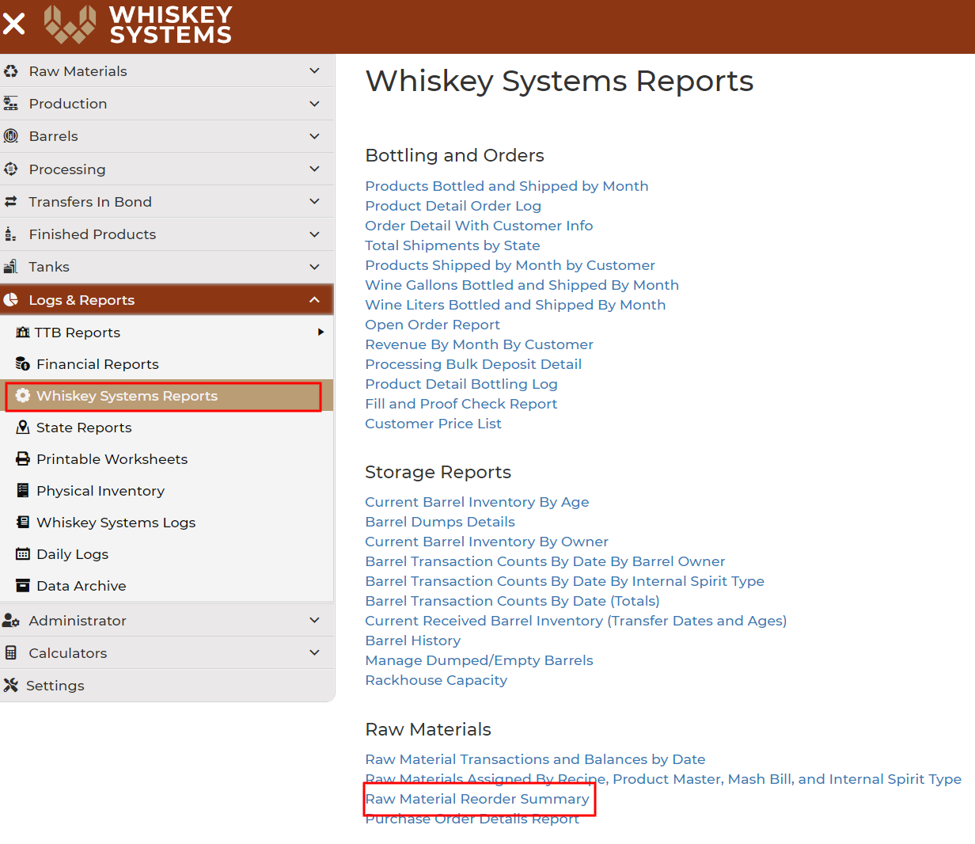Screen dimensions: 975x844
Task: Click the Finished Products bottle icon
Action: (11, 234)
